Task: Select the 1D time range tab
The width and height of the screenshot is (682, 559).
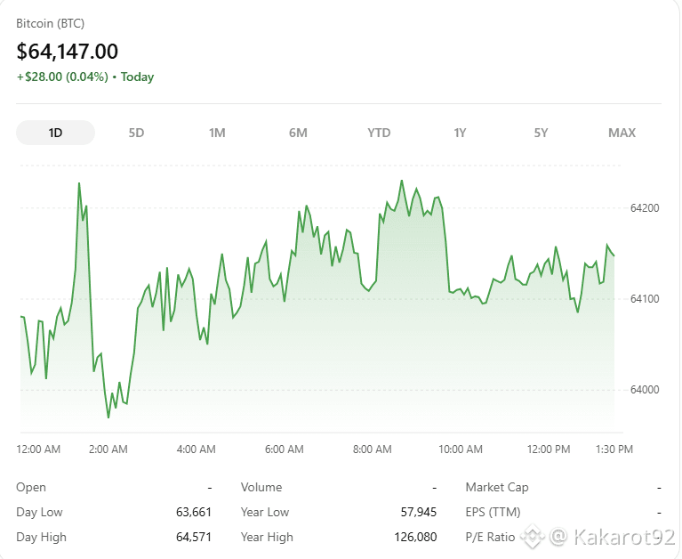Action: (55, 133)
